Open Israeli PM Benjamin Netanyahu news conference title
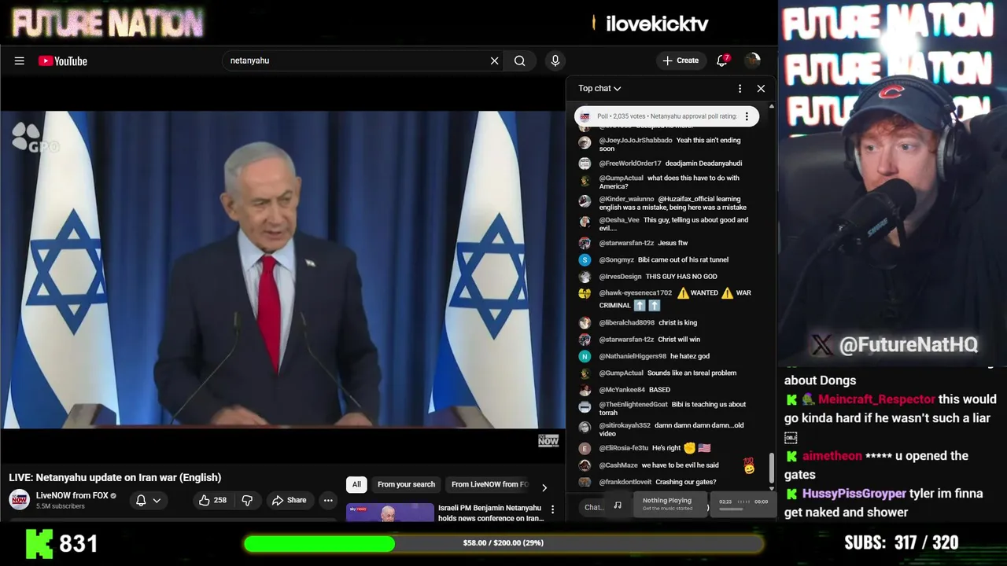1007x566 pixels. tap(491, 513)
